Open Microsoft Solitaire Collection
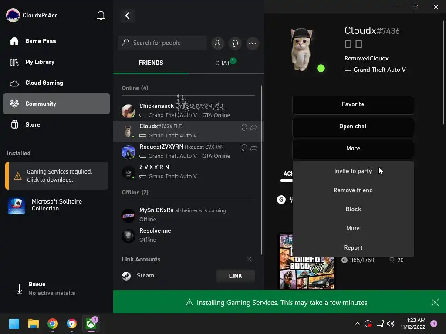Image resolution: width=446 pixels, height=334 pixels. [x=57, y=205]
